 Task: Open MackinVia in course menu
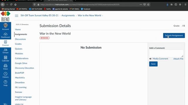(20, 78)
